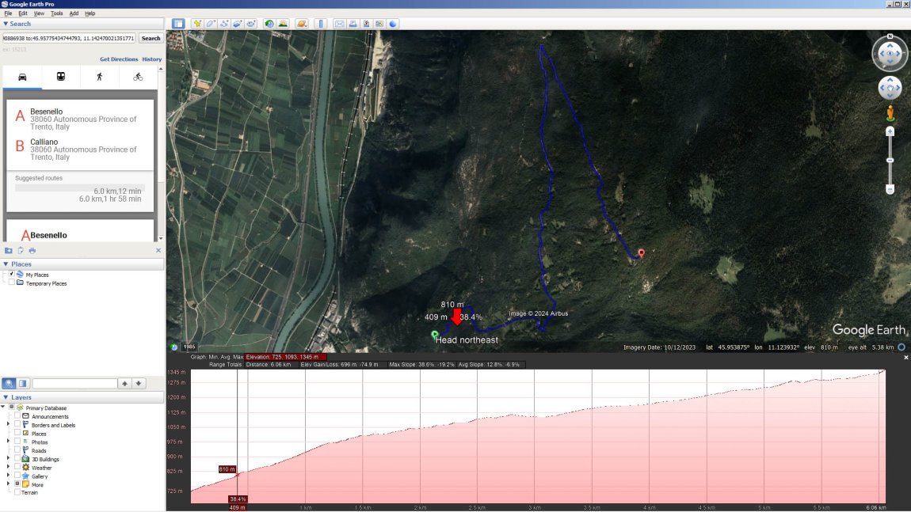Viewport: 911px width, 512px height.
Task: Open the ruler measurement tool
Action: (x=321, y=24)
